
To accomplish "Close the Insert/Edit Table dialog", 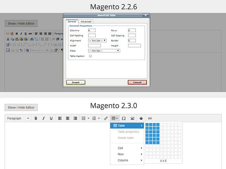I will click(x=146, y=15).
